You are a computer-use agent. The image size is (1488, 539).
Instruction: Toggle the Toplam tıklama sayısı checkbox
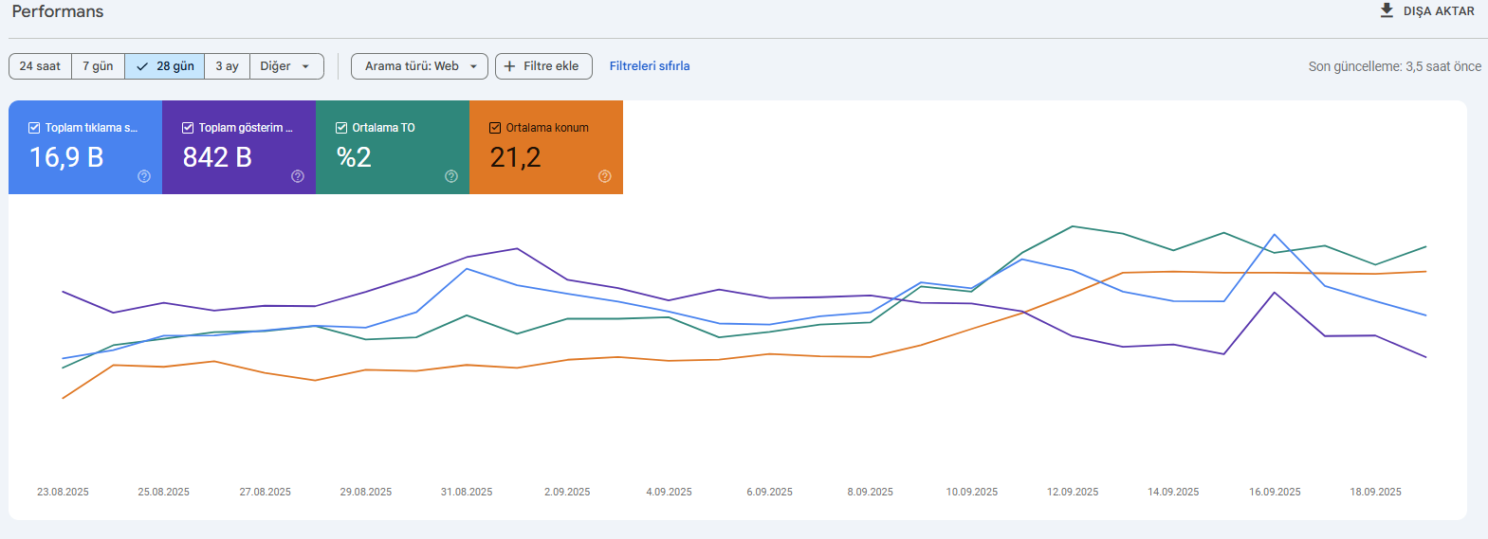(x=34, y=128)
